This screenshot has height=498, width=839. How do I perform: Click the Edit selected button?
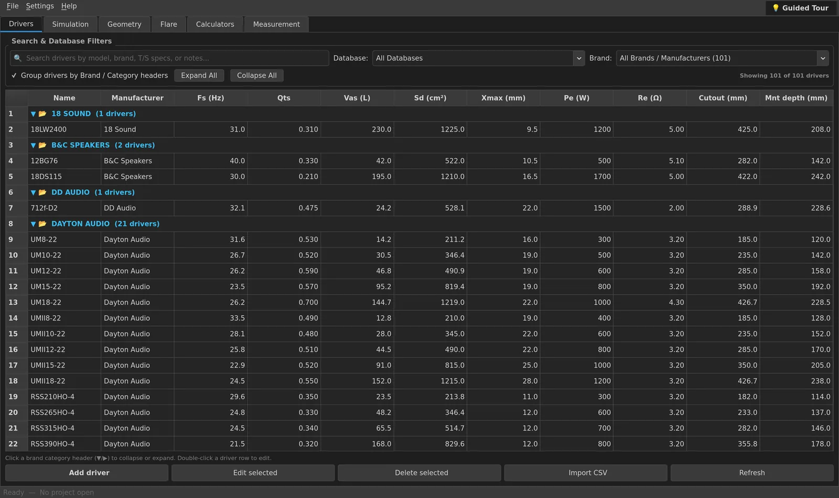click(x=253, y=473)
